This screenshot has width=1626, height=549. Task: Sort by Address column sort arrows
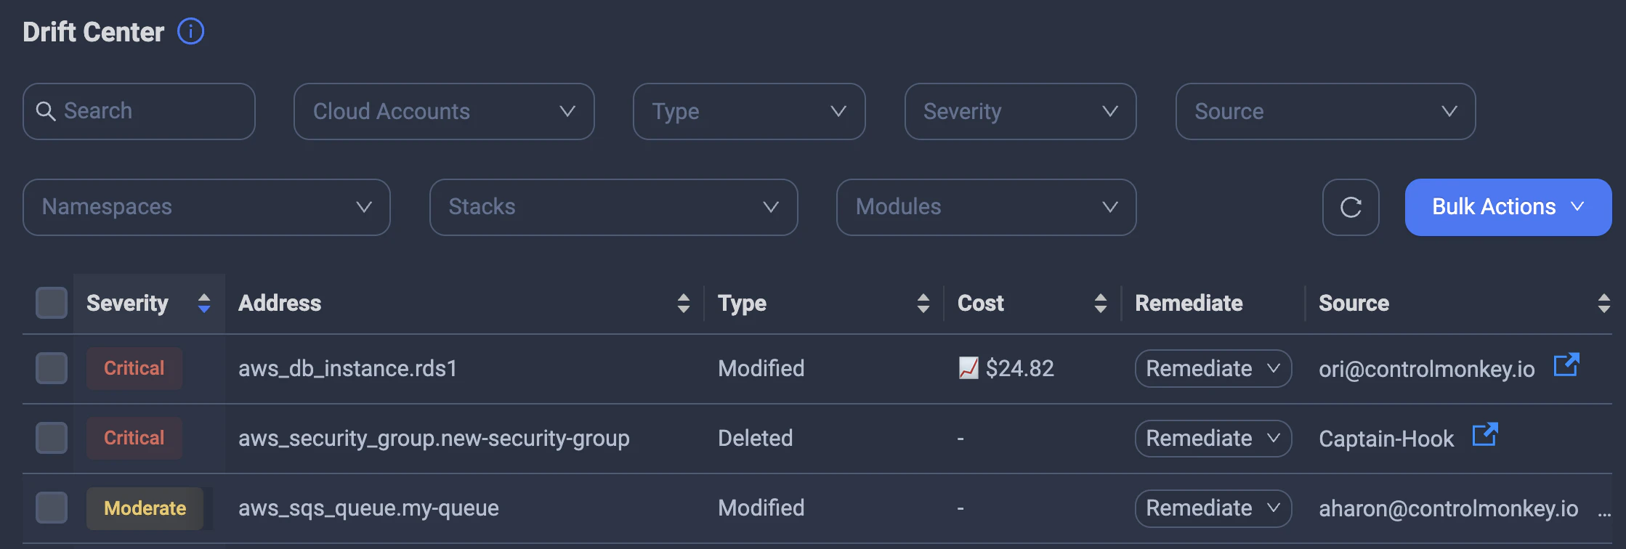683,303
